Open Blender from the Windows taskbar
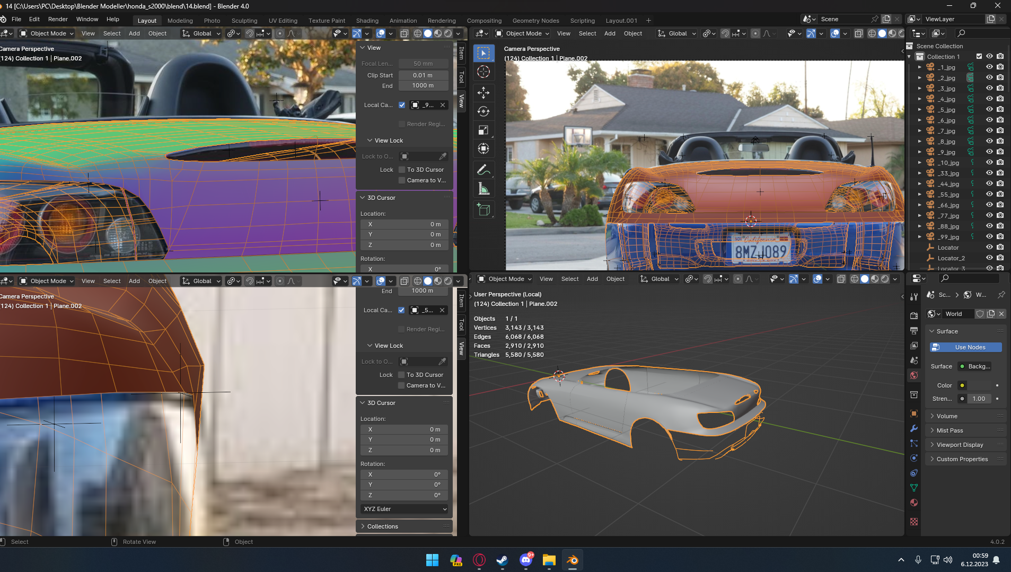Viewport: 1011px width, 572px height. pyautogui.click(x=572, y=560)
